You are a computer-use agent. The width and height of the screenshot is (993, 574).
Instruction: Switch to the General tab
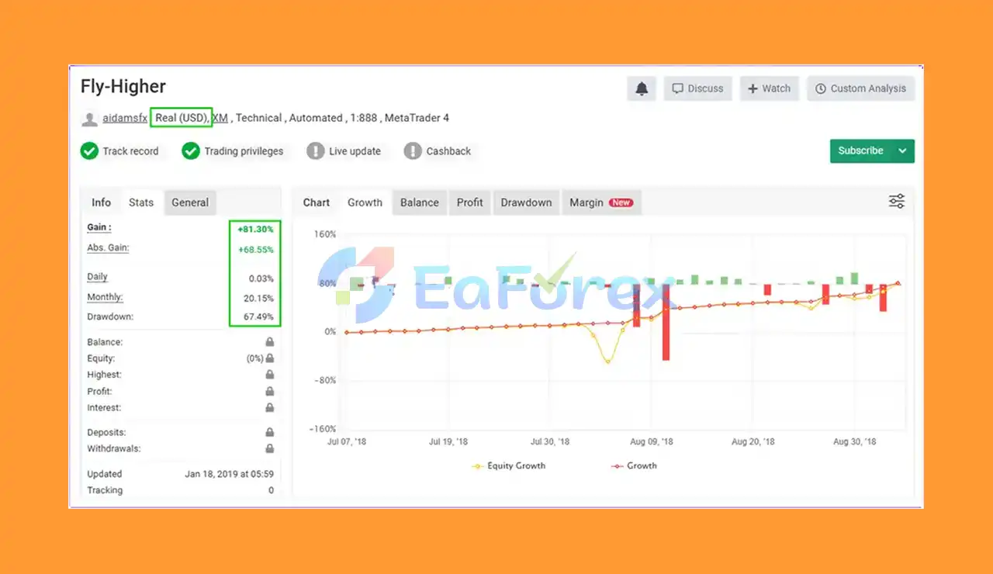[x=190, y=202]
